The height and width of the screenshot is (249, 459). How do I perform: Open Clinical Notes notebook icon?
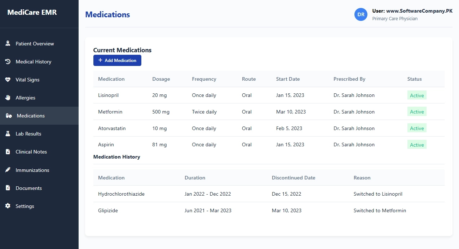tap(8, 151)
